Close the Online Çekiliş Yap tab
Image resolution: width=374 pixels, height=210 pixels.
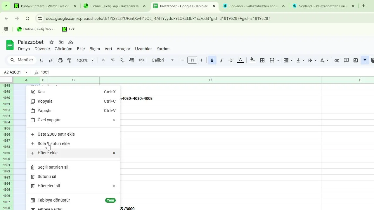pos(144,6)
